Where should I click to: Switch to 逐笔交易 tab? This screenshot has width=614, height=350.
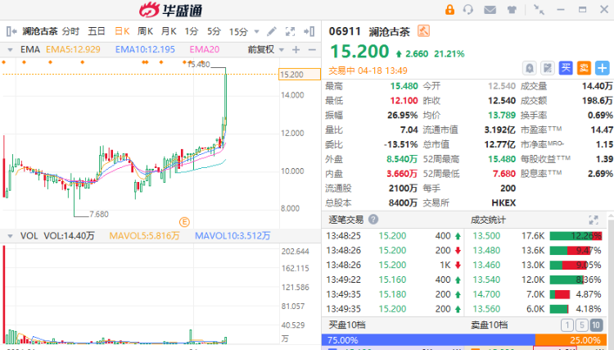345,220
